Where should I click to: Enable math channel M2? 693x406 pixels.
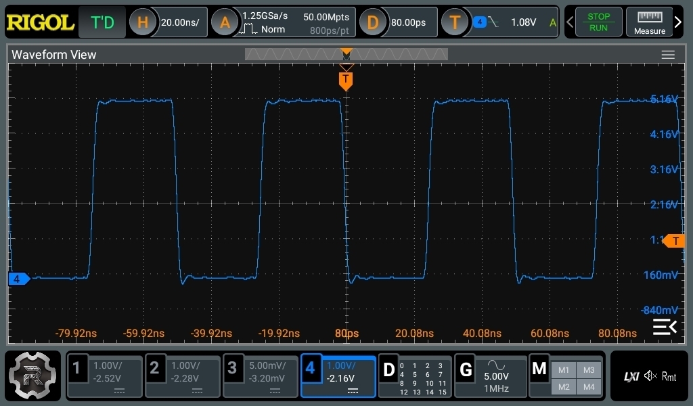point(564,387)
